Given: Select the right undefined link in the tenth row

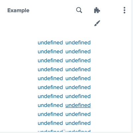Looking at the screenshot, I should coord(78,123).
